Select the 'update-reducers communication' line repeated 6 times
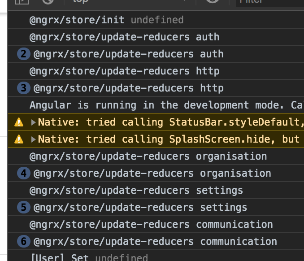Screen dimensions: 304x261 155,242
